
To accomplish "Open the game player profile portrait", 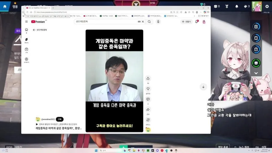I will click(x=257, y=7).
